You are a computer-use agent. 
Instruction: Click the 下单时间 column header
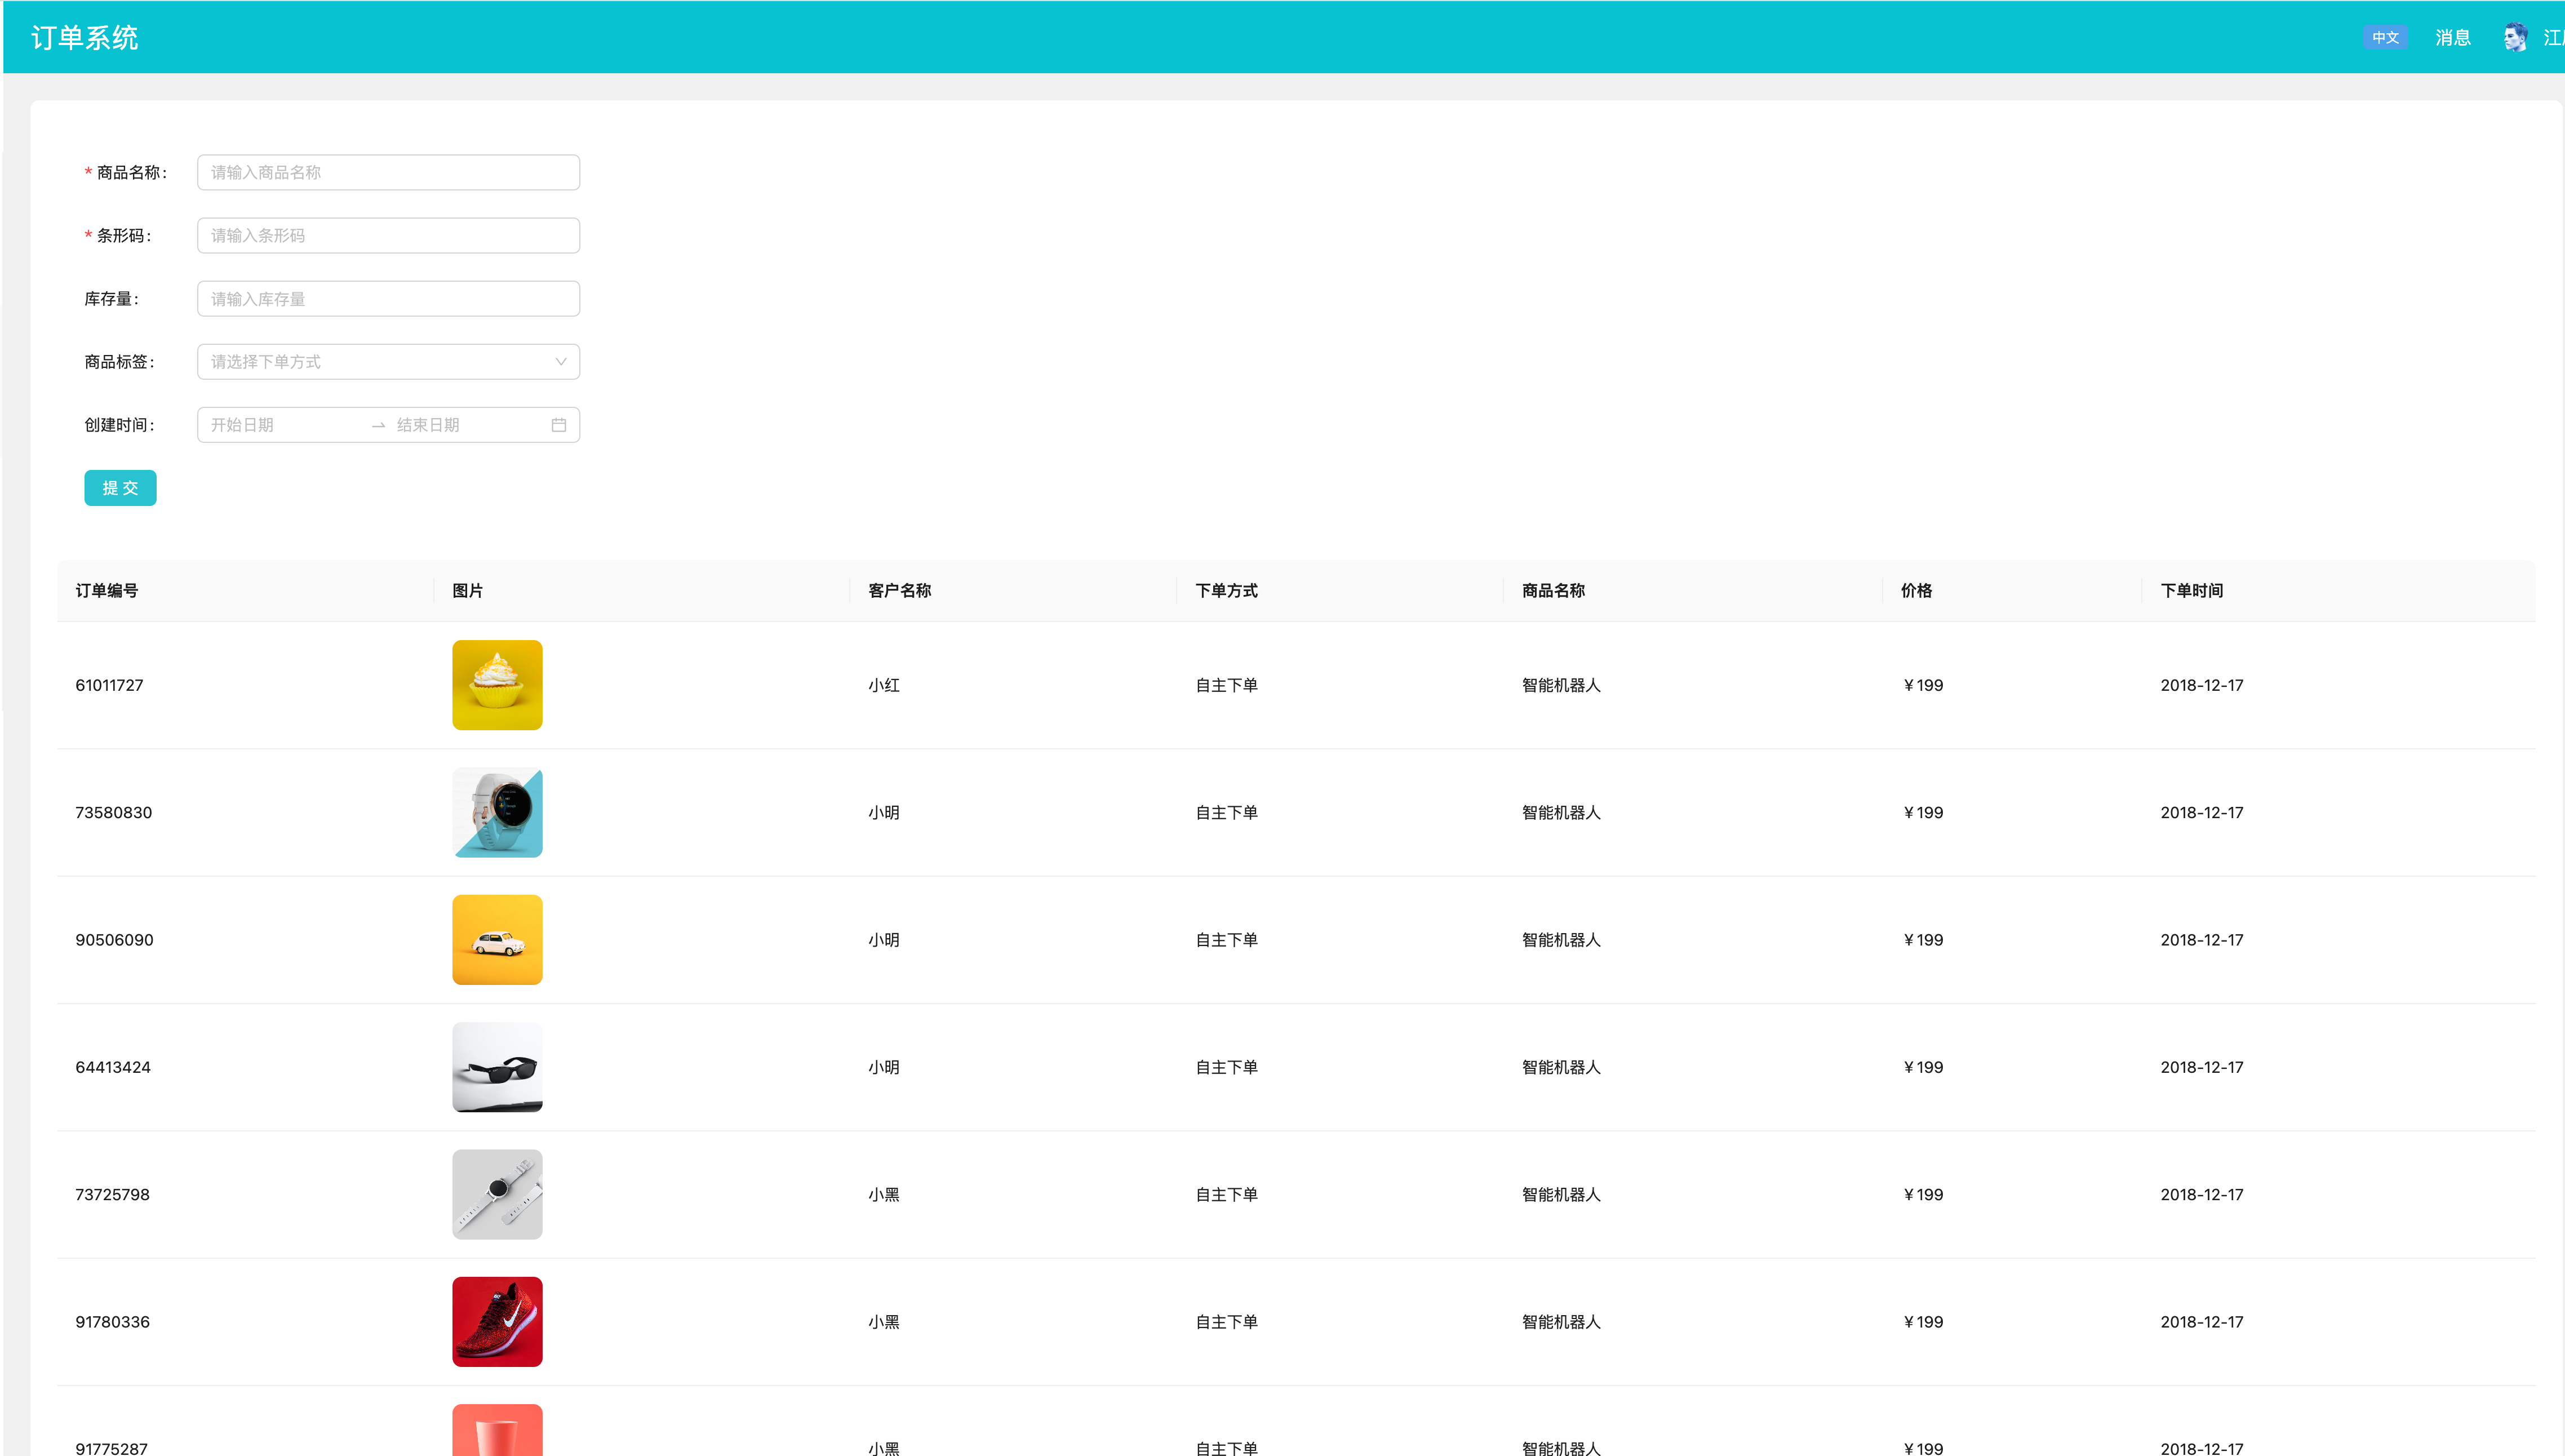[2191, 591]
